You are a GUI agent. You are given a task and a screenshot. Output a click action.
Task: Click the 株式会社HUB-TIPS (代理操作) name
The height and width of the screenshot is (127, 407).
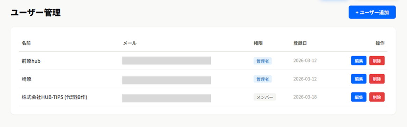[x=54, y=97]
